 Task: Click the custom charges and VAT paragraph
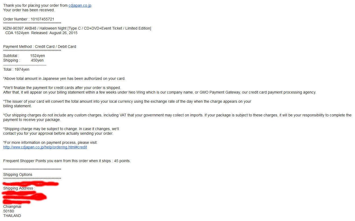(x=177, y=117)
